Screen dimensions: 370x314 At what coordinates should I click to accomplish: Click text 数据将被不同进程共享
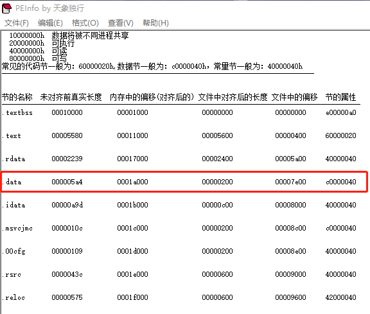click(90, 35)
